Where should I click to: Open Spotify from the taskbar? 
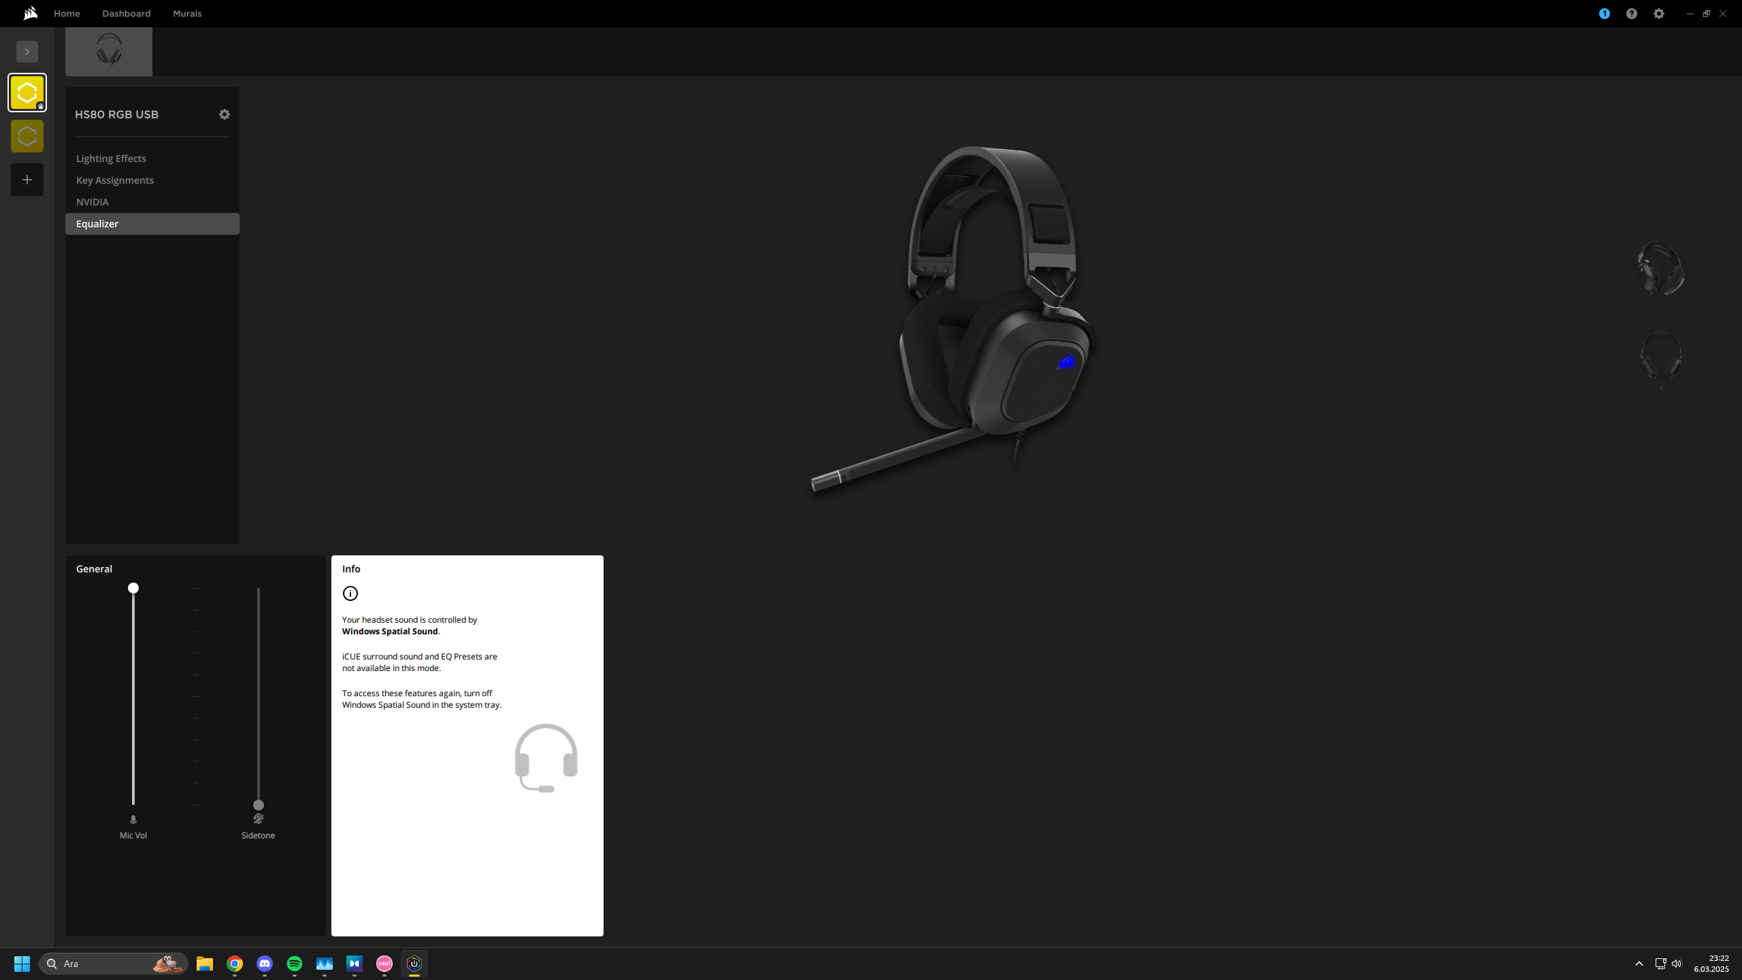295,964
